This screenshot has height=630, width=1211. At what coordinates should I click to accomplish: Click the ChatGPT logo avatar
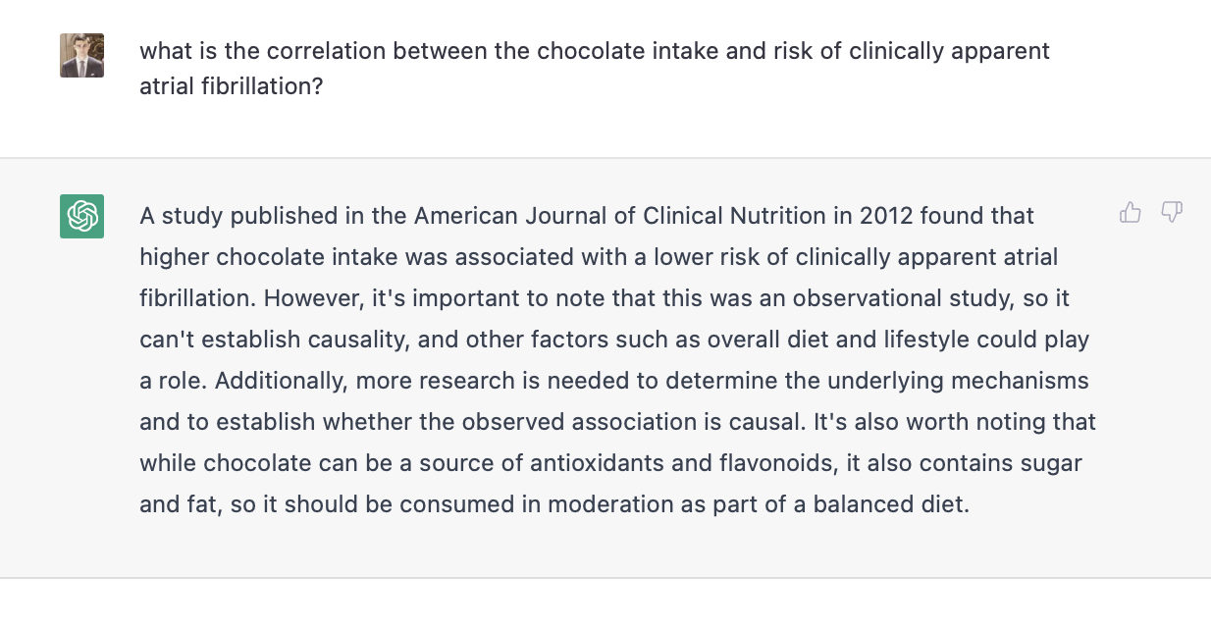(x=81, y=216)
